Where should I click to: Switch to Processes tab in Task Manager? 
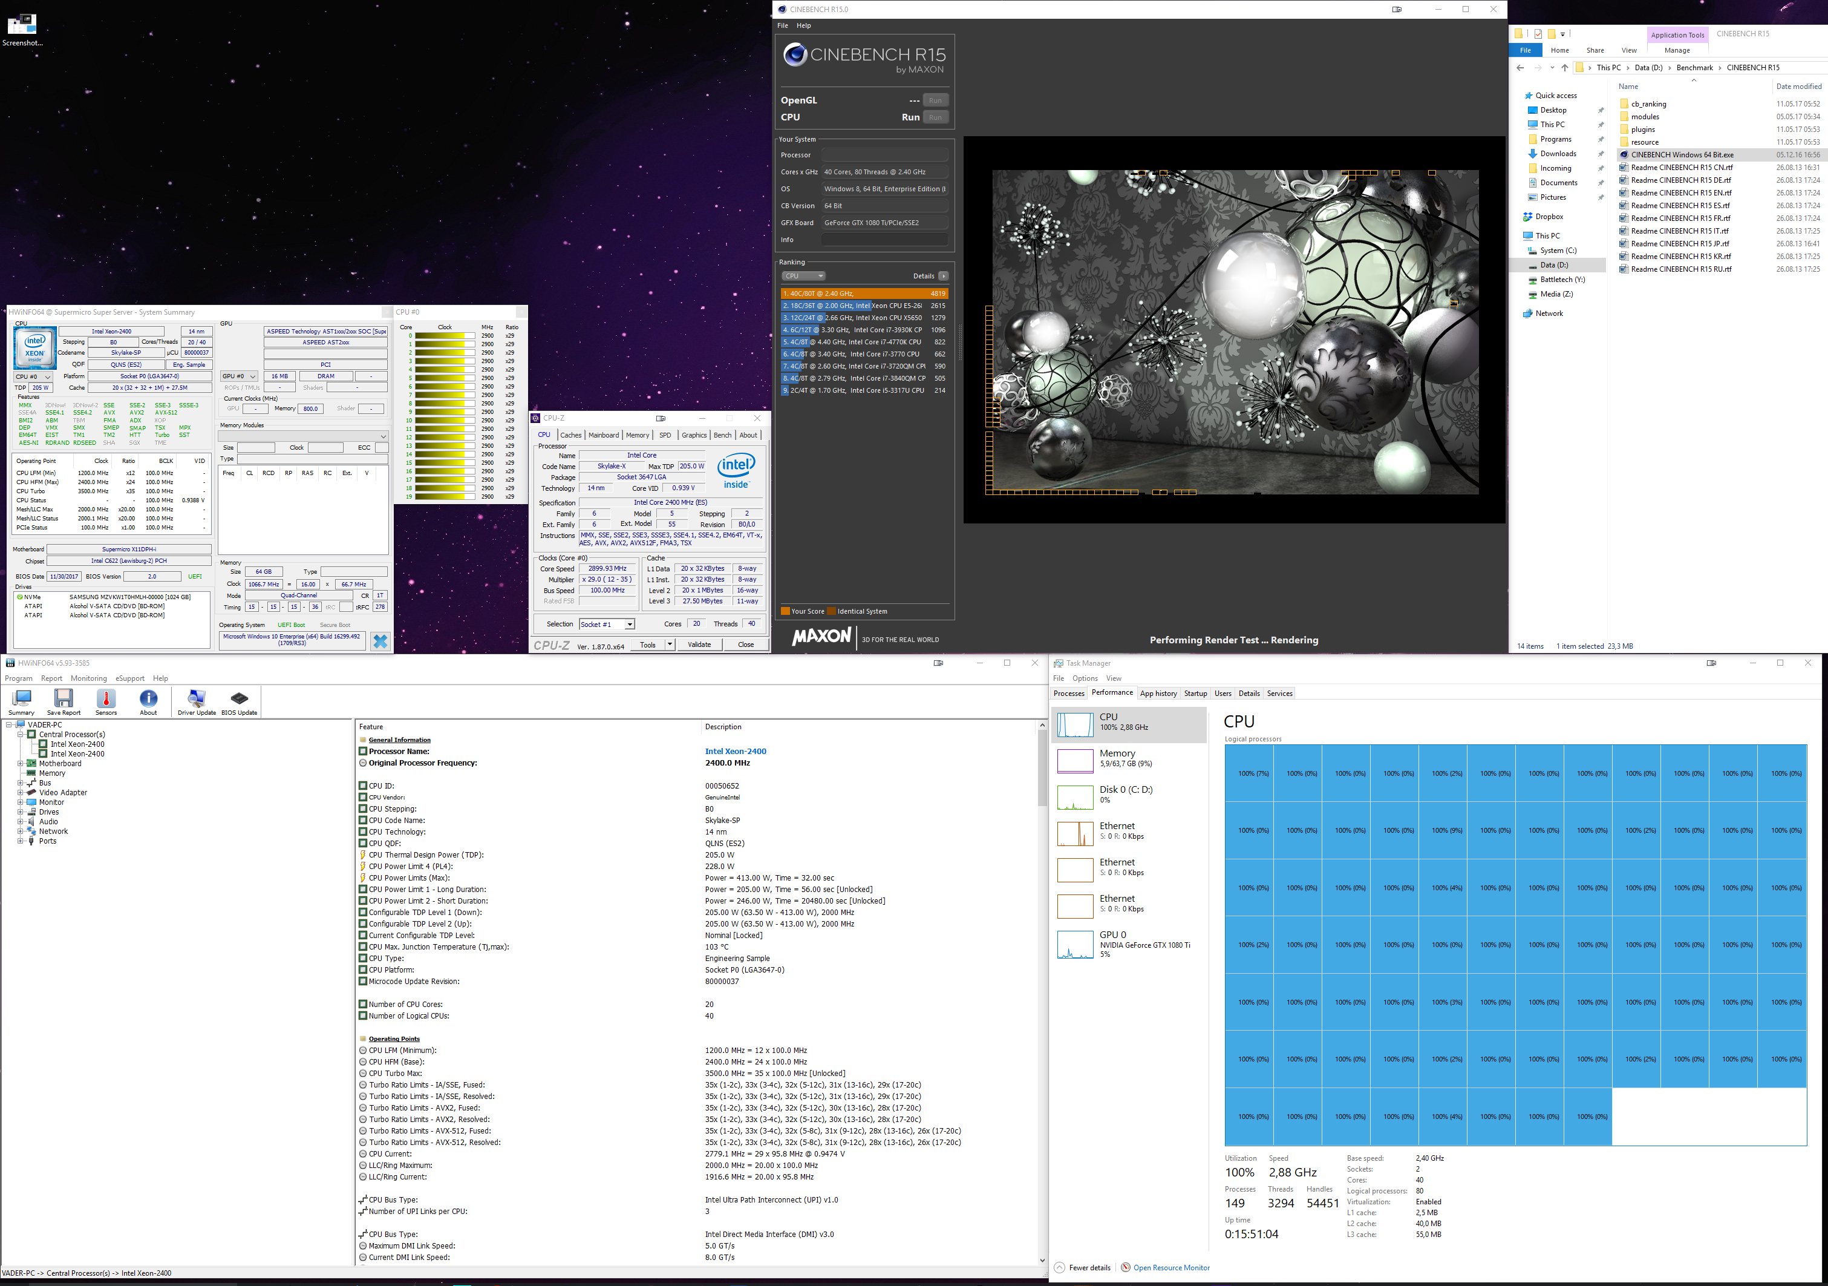[1069, 694]
